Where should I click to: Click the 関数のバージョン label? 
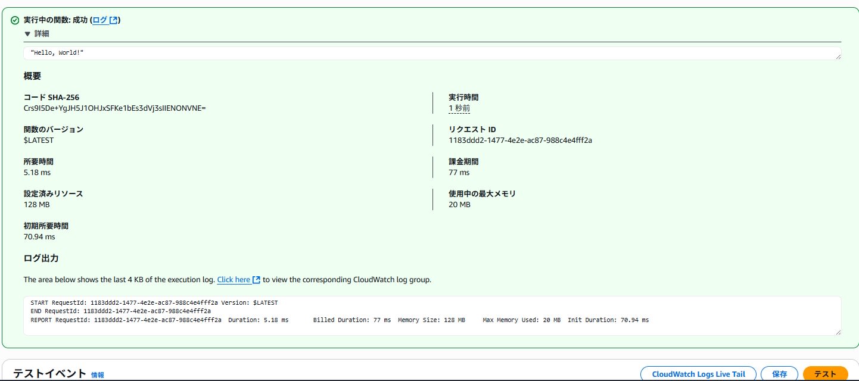point(54,129)
